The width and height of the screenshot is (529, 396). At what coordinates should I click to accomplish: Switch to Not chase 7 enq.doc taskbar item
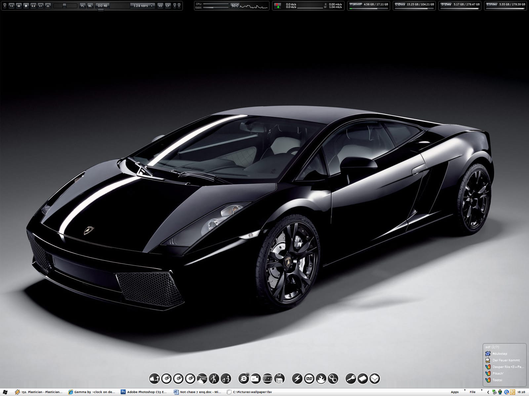[x=197, y=392]
